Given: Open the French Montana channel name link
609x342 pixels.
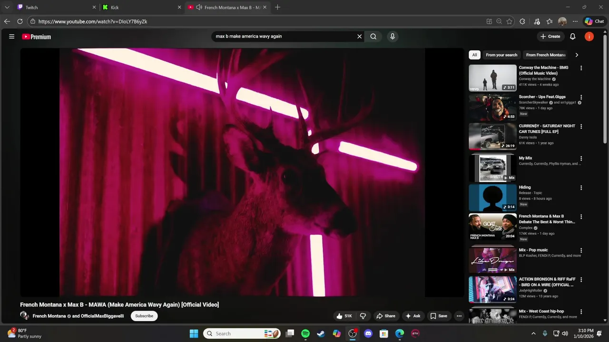Looking at the screenshot, I should click(x=49, y=316).
